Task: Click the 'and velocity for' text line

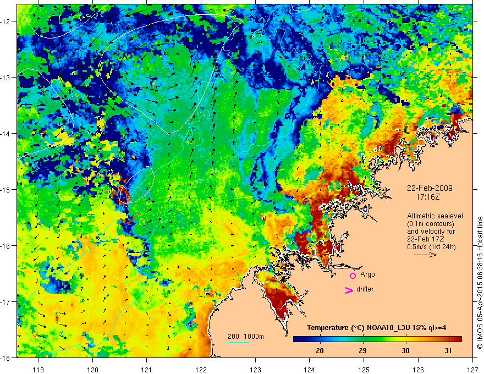Action: point(431,232)
